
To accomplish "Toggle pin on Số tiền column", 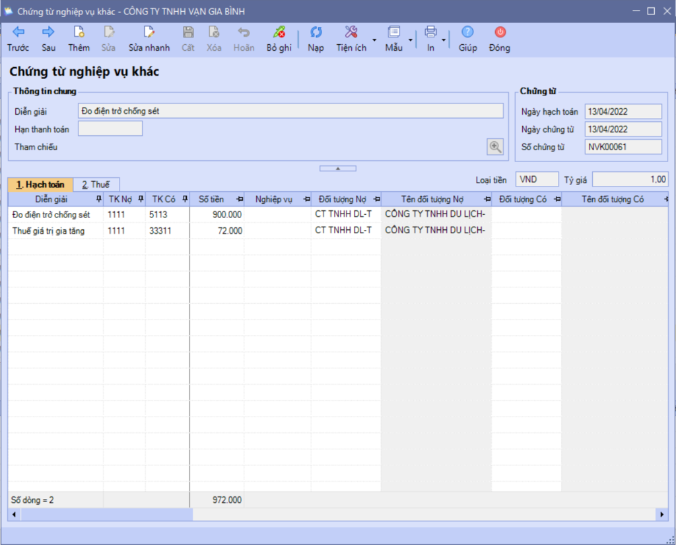I will click(x=240, y=199).
